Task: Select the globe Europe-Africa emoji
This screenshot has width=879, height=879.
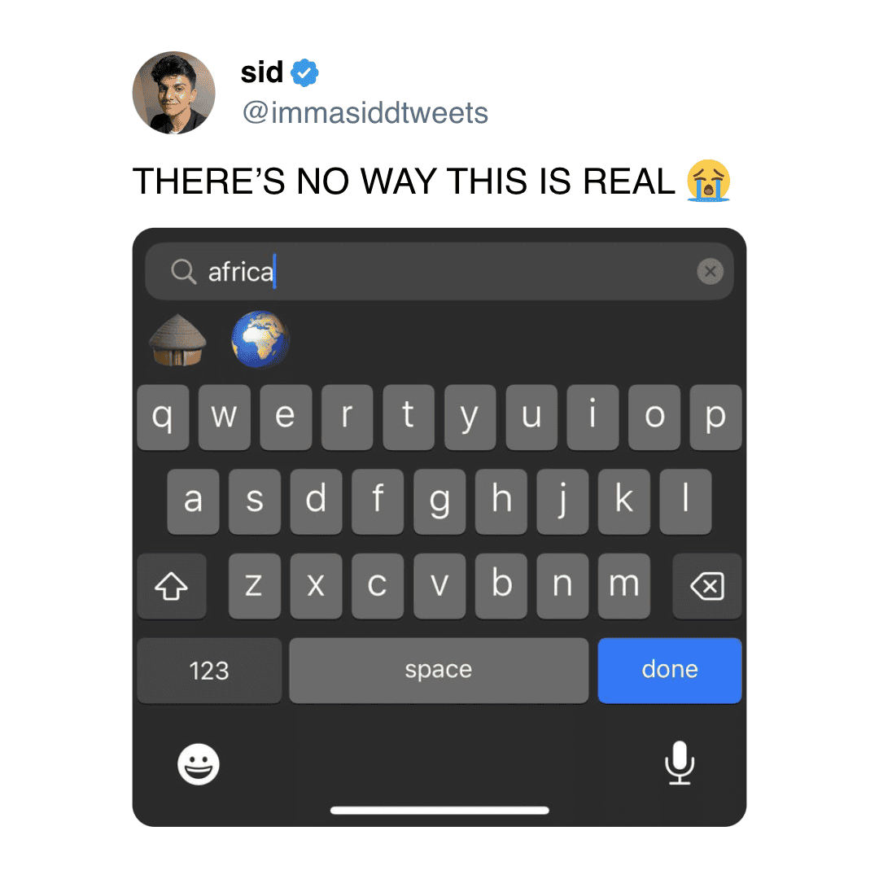Action: pos(260,339)
